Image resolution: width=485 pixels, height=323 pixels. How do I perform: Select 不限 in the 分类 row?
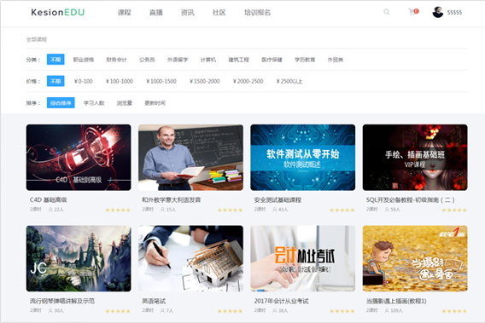pos(56,60)
